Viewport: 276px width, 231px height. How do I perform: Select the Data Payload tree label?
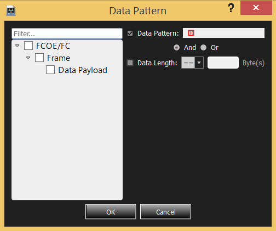click(83, 70)
